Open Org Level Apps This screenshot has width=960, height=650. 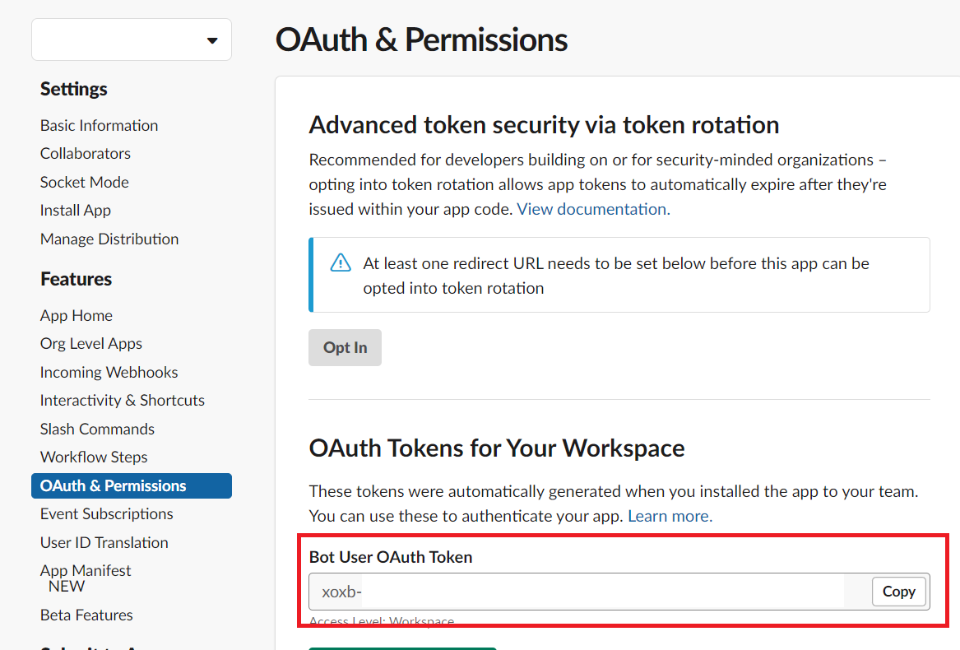[91, 344]
